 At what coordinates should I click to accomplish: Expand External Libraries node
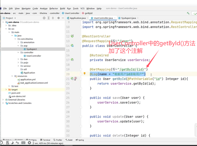point(3,100)
